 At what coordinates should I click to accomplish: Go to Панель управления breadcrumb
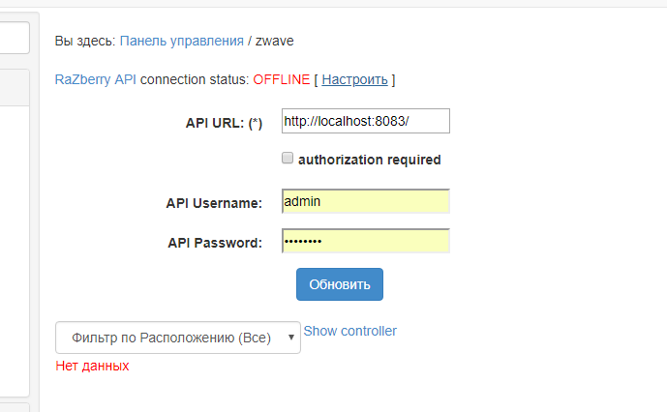[x=182, y=41]
